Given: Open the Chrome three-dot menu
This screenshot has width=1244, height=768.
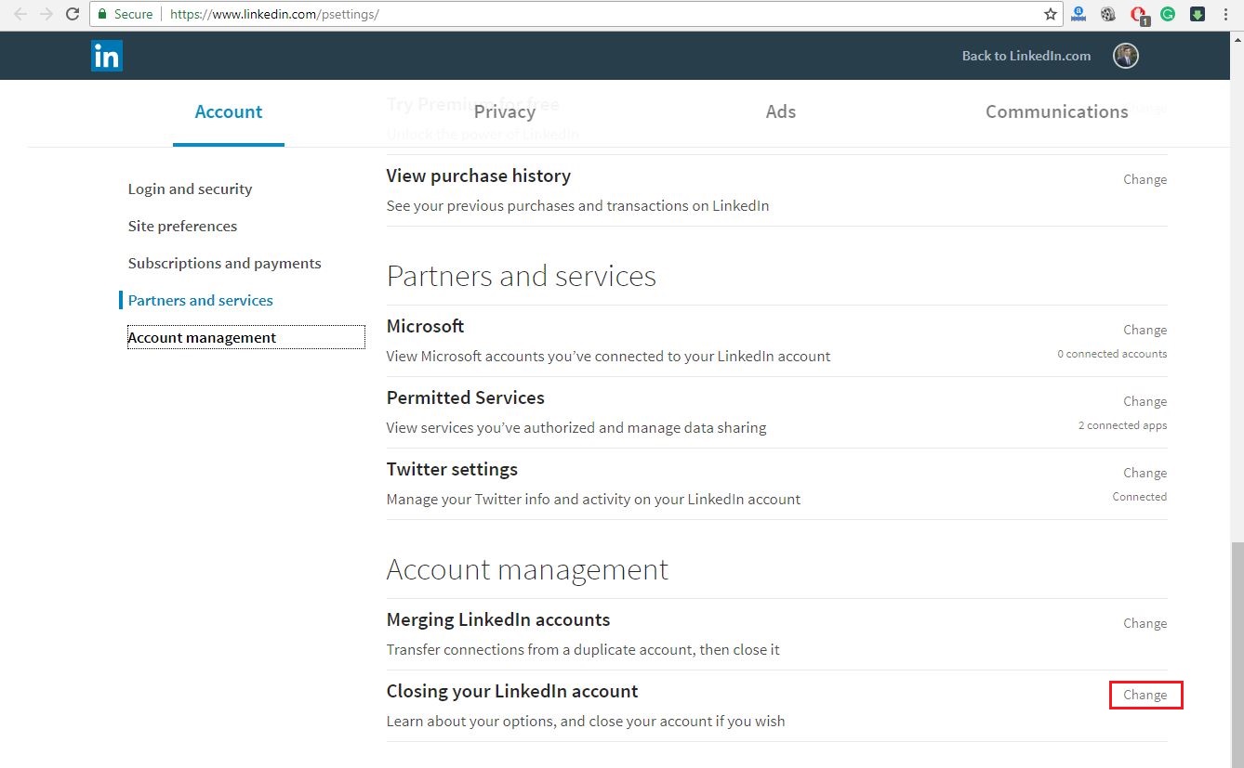Looking at the screenshot, I should pyautogui.click(x=1227, y=15).
